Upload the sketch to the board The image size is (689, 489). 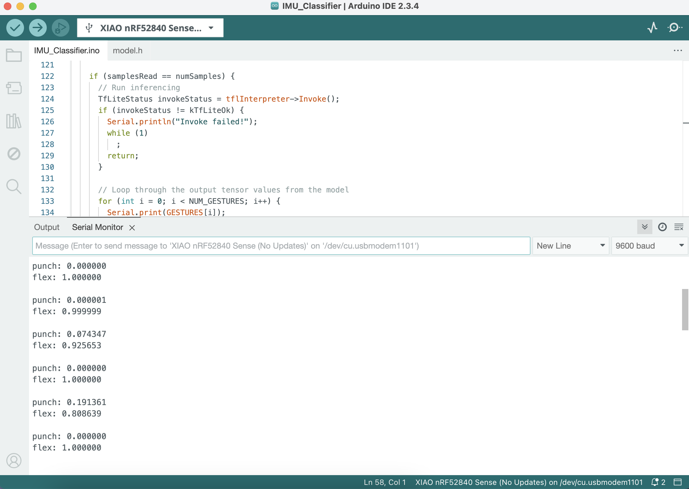tap(38, 28)
